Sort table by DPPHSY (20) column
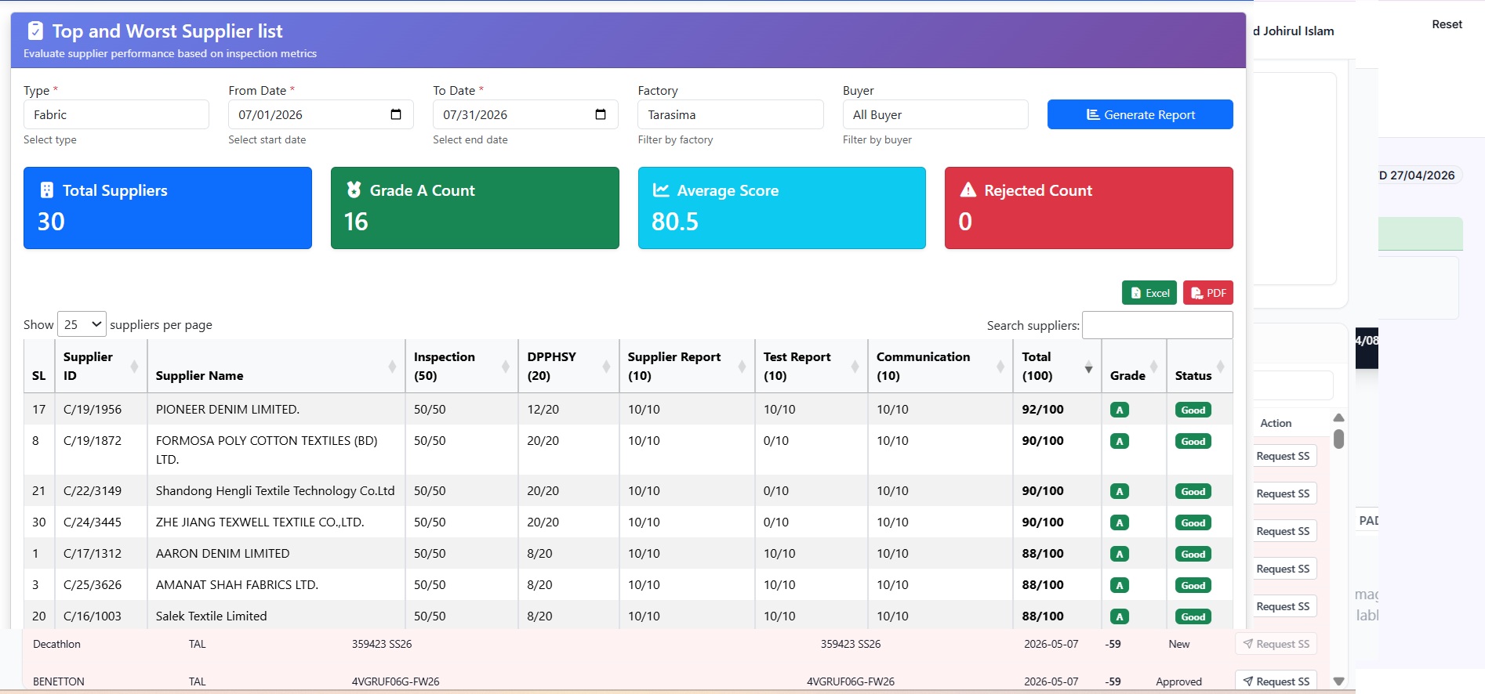 568,366
